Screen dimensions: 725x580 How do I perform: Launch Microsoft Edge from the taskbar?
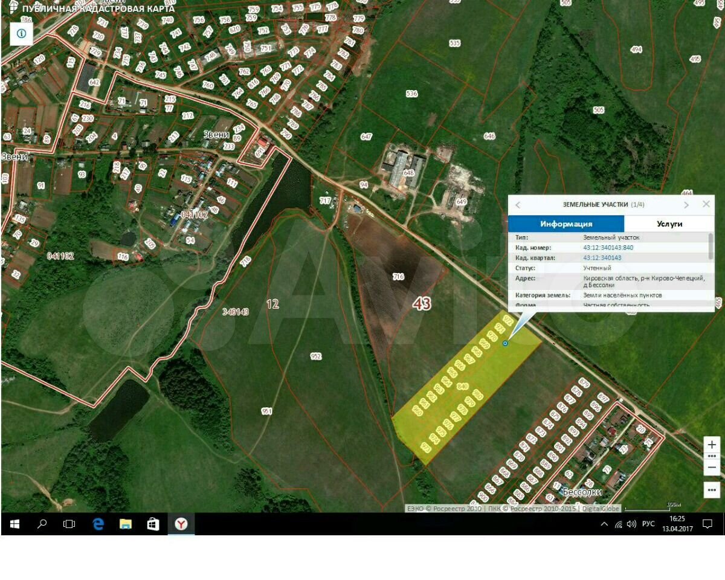coord(98,524)
